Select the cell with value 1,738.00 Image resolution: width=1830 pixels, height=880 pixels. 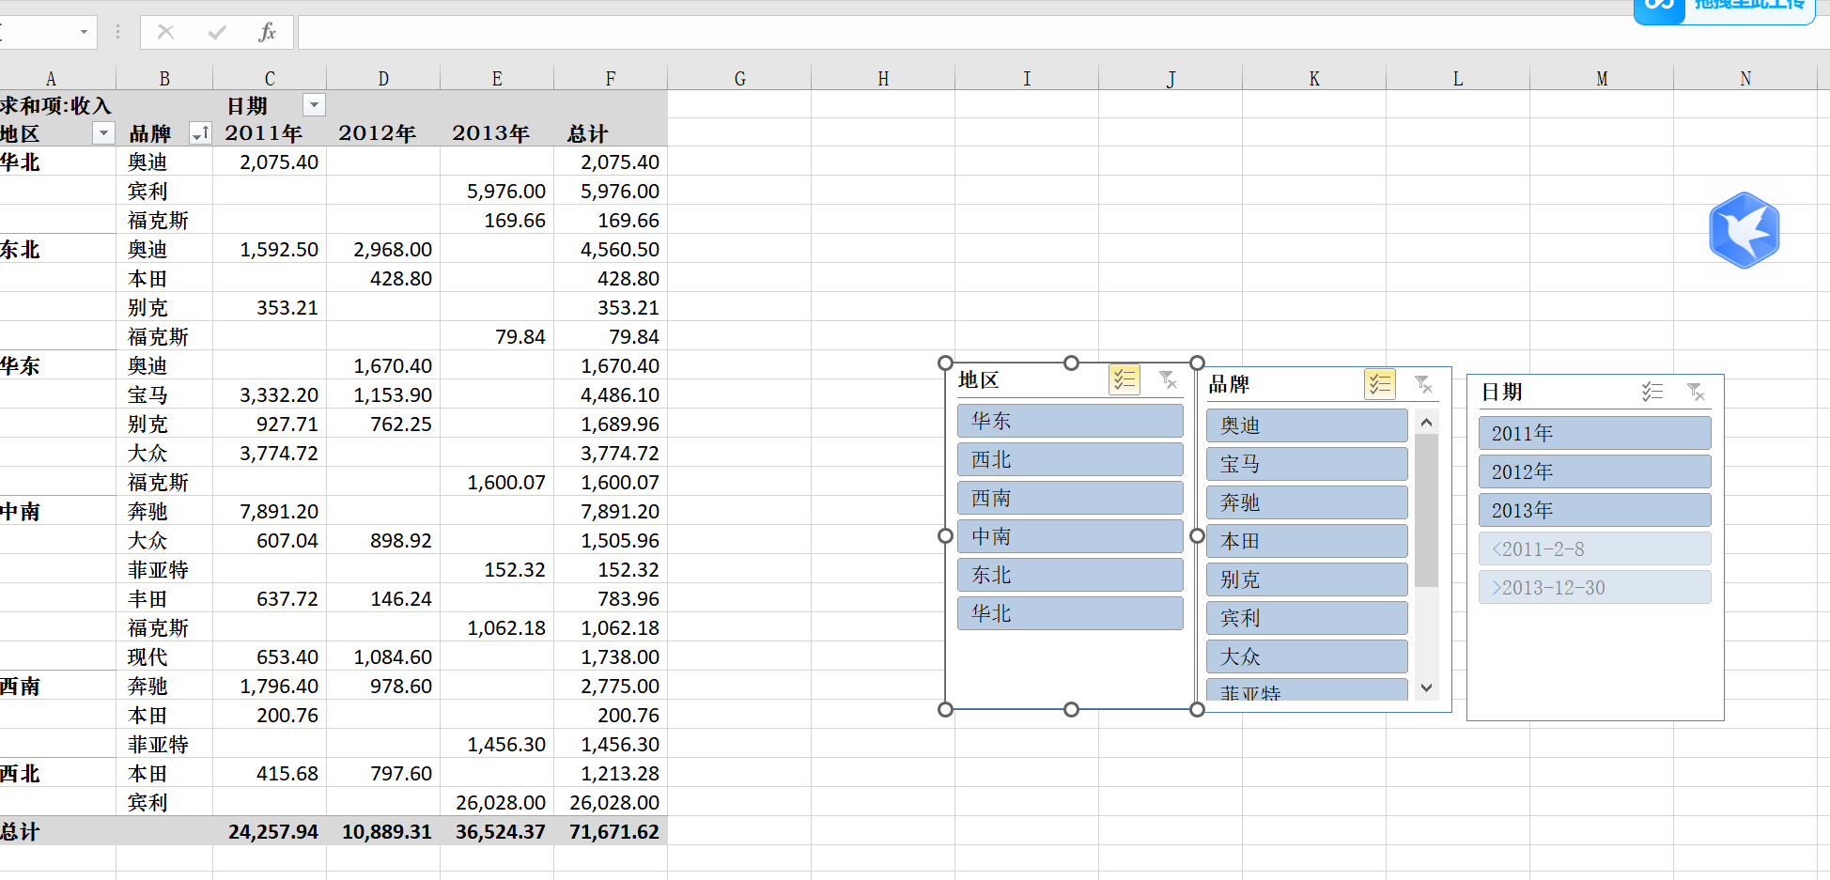click(x=611, y=656)
